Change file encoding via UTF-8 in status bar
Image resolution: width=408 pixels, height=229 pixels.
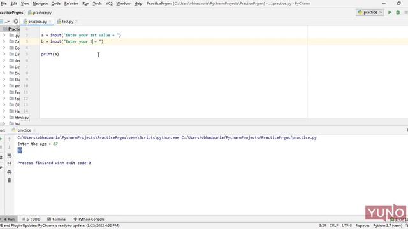[347, 226]
